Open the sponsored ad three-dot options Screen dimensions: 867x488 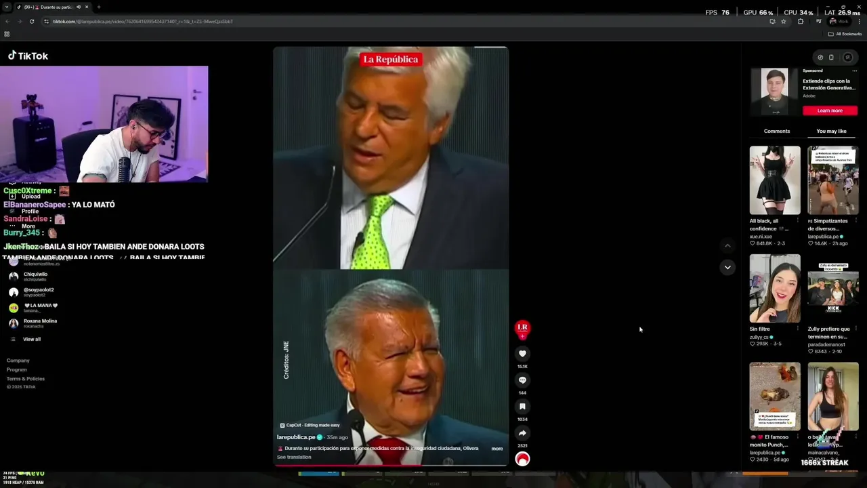click(854, 70)
